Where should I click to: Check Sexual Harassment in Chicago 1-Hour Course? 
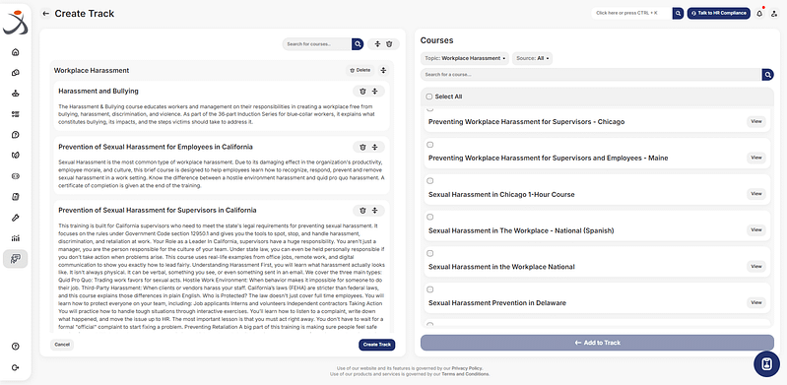click(x=429, y=181)
